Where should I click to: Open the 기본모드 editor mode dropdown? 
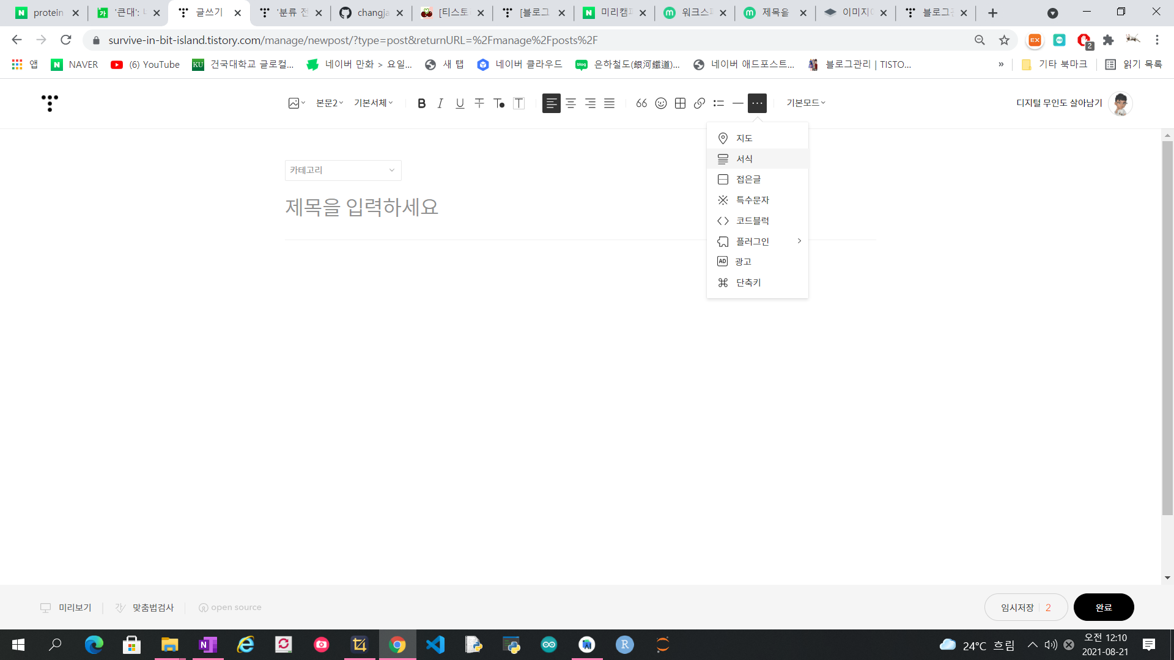[806, 103]
